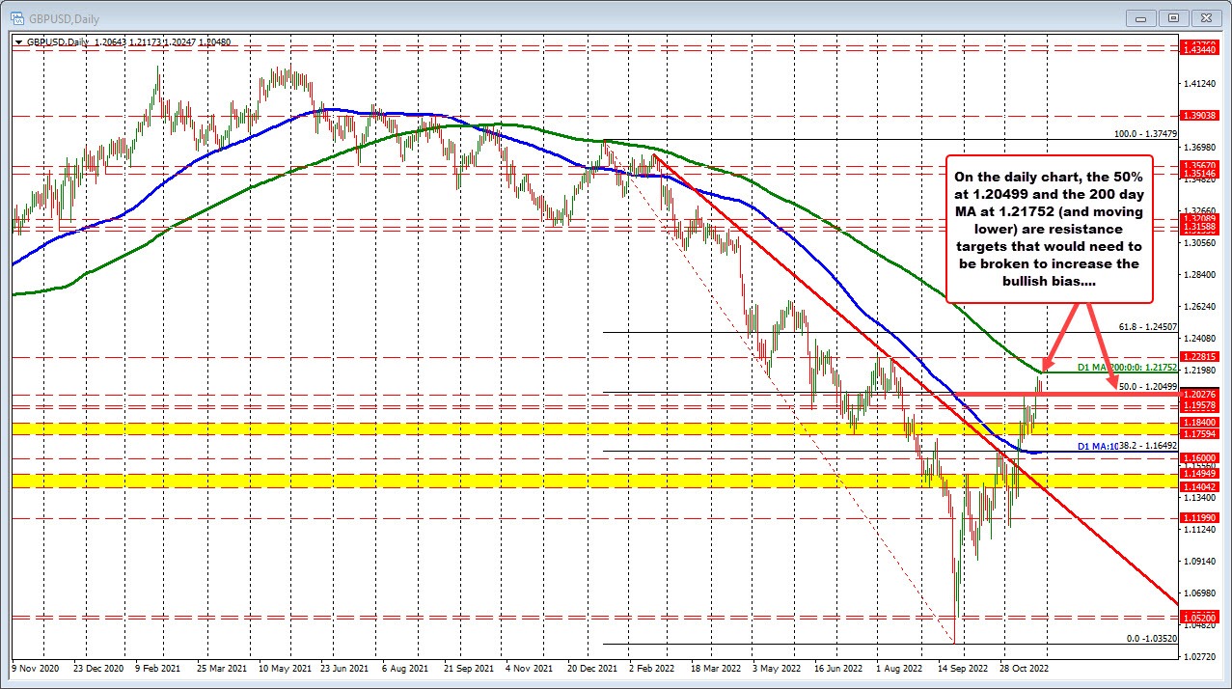Screen dimensions: 1232x689
Task: Click the 1.24080 price axis value
Action: click(x=1199, y=338)
